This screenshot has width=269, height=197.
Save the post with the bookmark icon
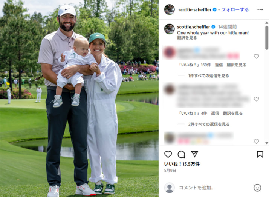click(260, 154)
